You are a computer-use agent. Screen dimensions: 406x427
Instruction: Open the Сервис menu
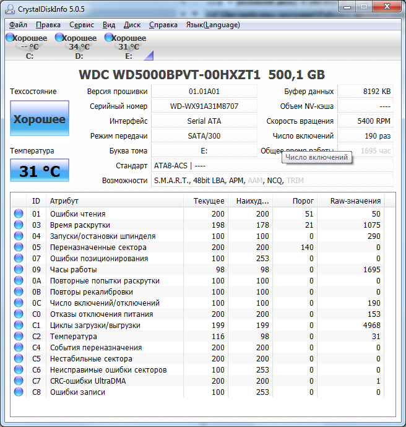82,25
